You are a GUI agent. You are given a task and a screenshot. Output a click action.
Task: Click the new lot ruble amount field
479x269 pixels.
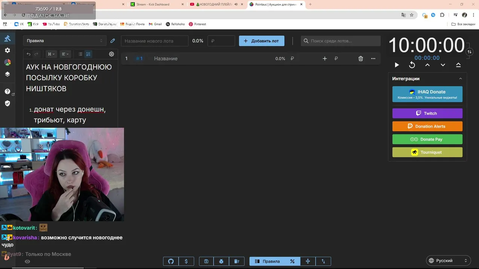click(221, 41)
